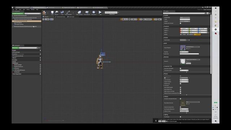Open the Asset menu
This screenshot has width=231, height=130.
coord(20,10)
